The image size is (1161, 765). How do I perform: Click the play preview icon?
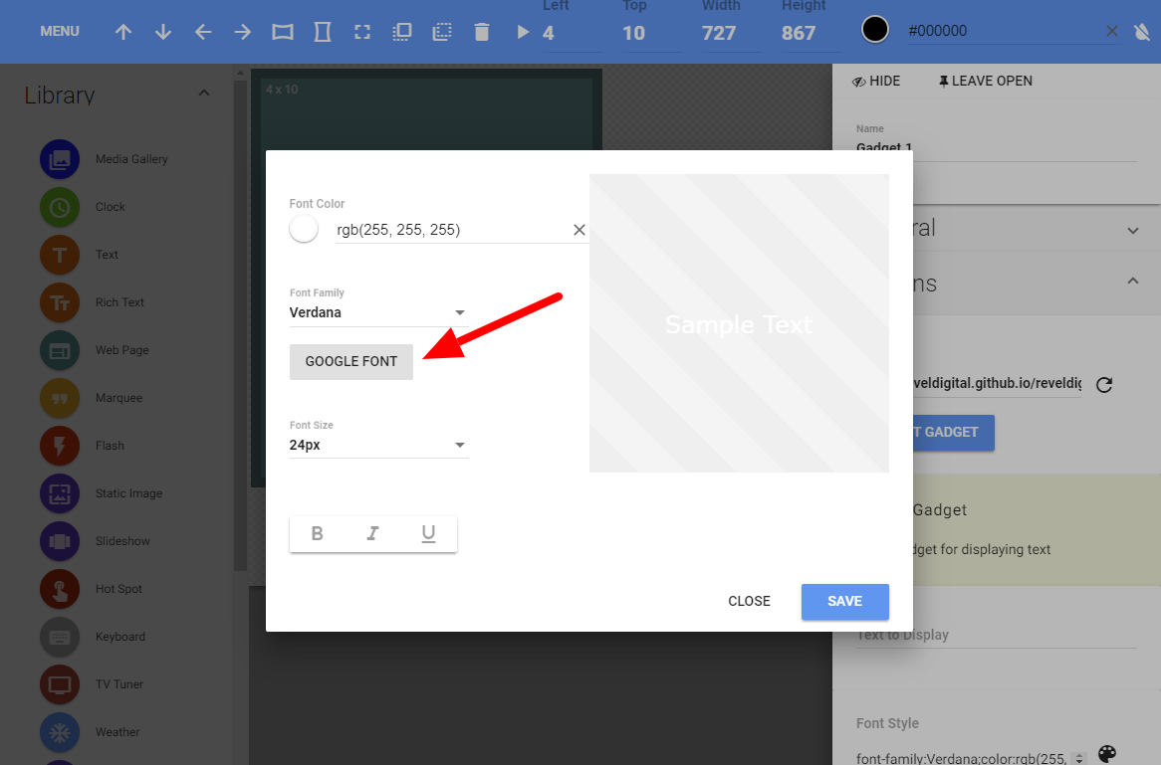[523, 32]
